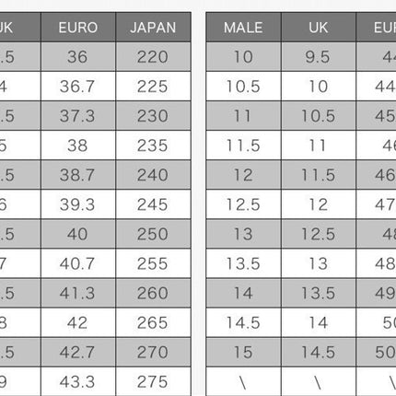Click the EURO column header
Image resolution: width=396 pixels, height=396 pixels.
(x=78, y=28)
